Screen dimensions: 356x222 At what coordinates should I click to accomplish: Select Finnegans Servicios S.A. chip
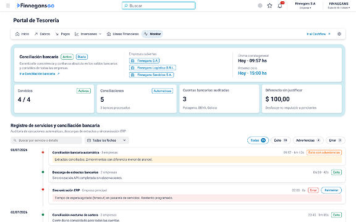click(x=151, y=75)
